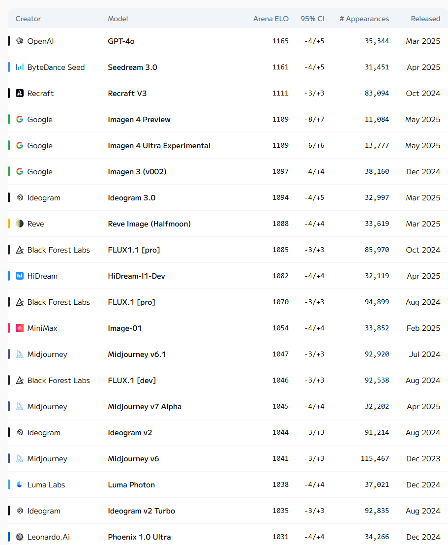Sort by the Arena ELO column header
Screen dimensions: 448x545
(271, 19)
